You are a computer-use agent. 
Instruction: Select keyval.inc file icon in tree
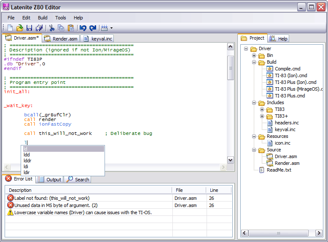tap(270, 130)
